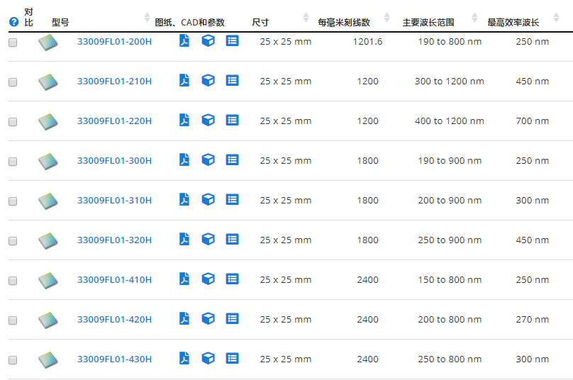This screenshot has width=573, height=380.
Task: Check compare box for 33009FL01-200H
Action: tap(13, 43)
